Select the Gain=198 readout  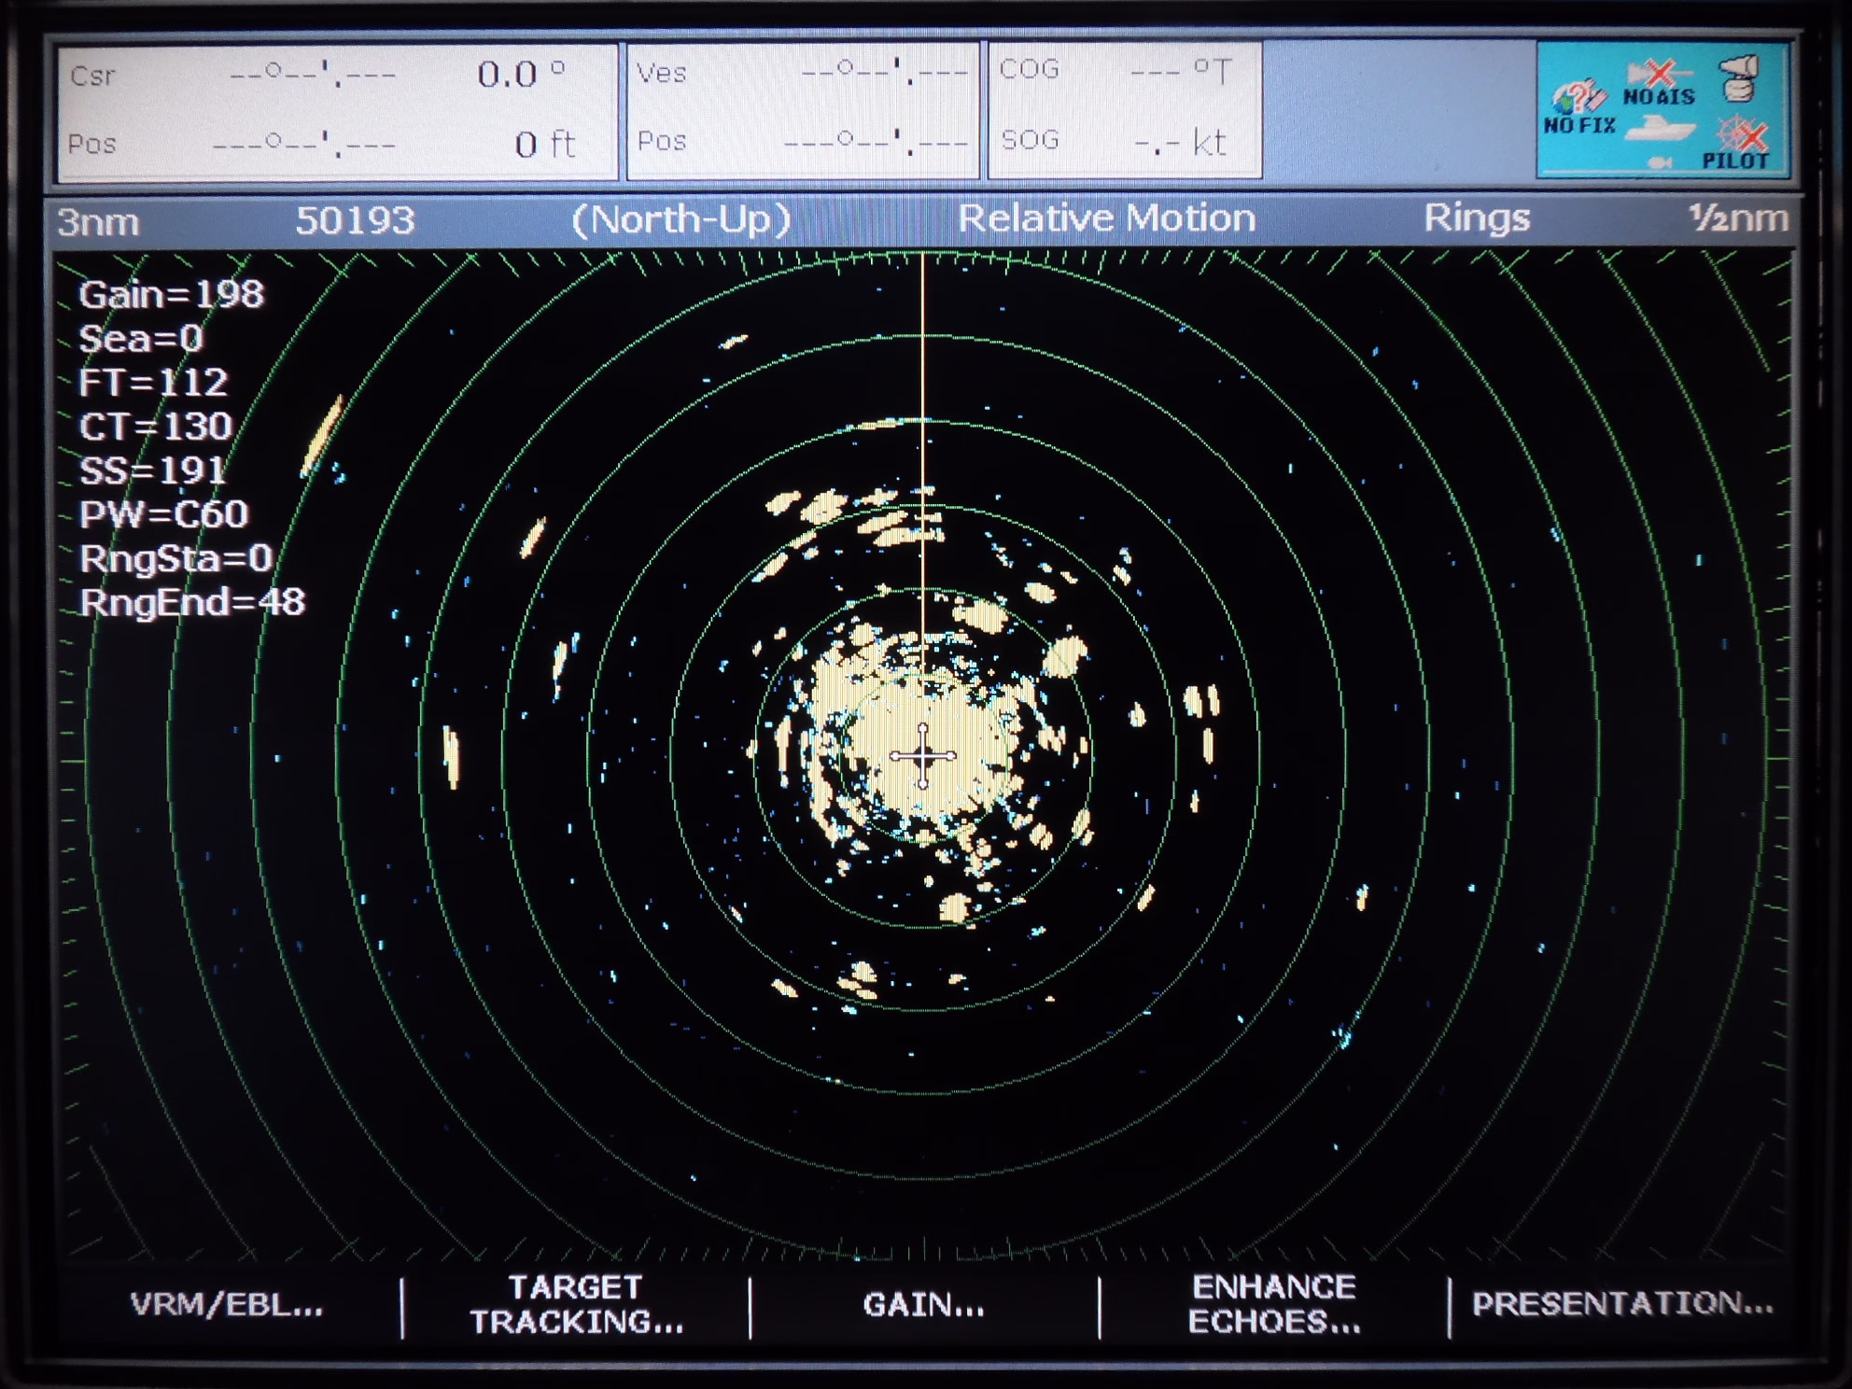(171, 295)
